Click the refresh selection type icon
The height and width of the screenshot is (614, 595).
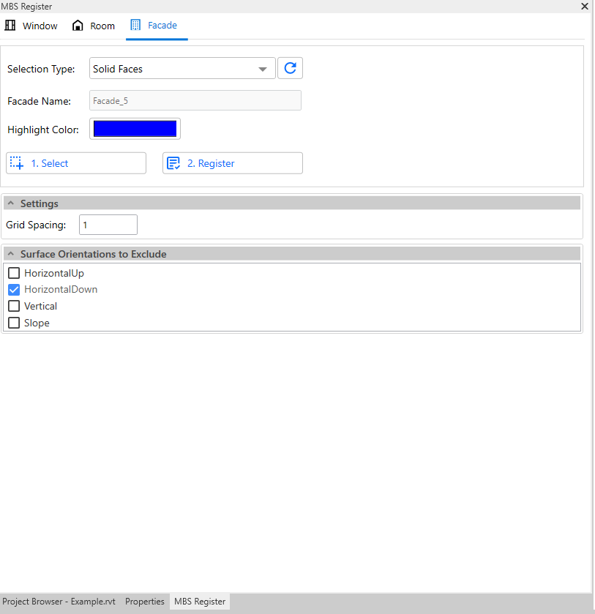(290, 69)
